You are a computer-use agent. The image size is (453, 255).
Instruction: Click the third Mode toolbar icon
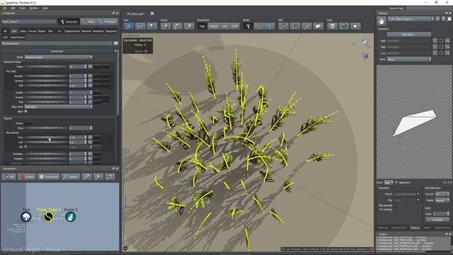pos(270,26)
